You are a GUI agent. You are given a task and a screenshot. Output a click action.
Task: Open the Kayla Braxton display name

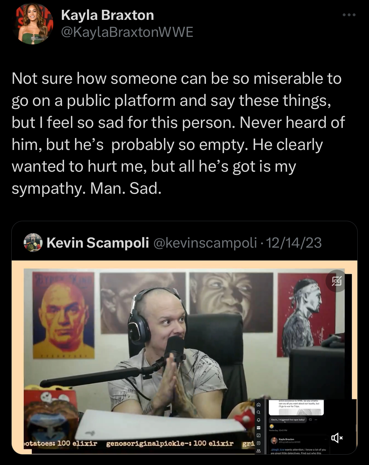[107, 15]
